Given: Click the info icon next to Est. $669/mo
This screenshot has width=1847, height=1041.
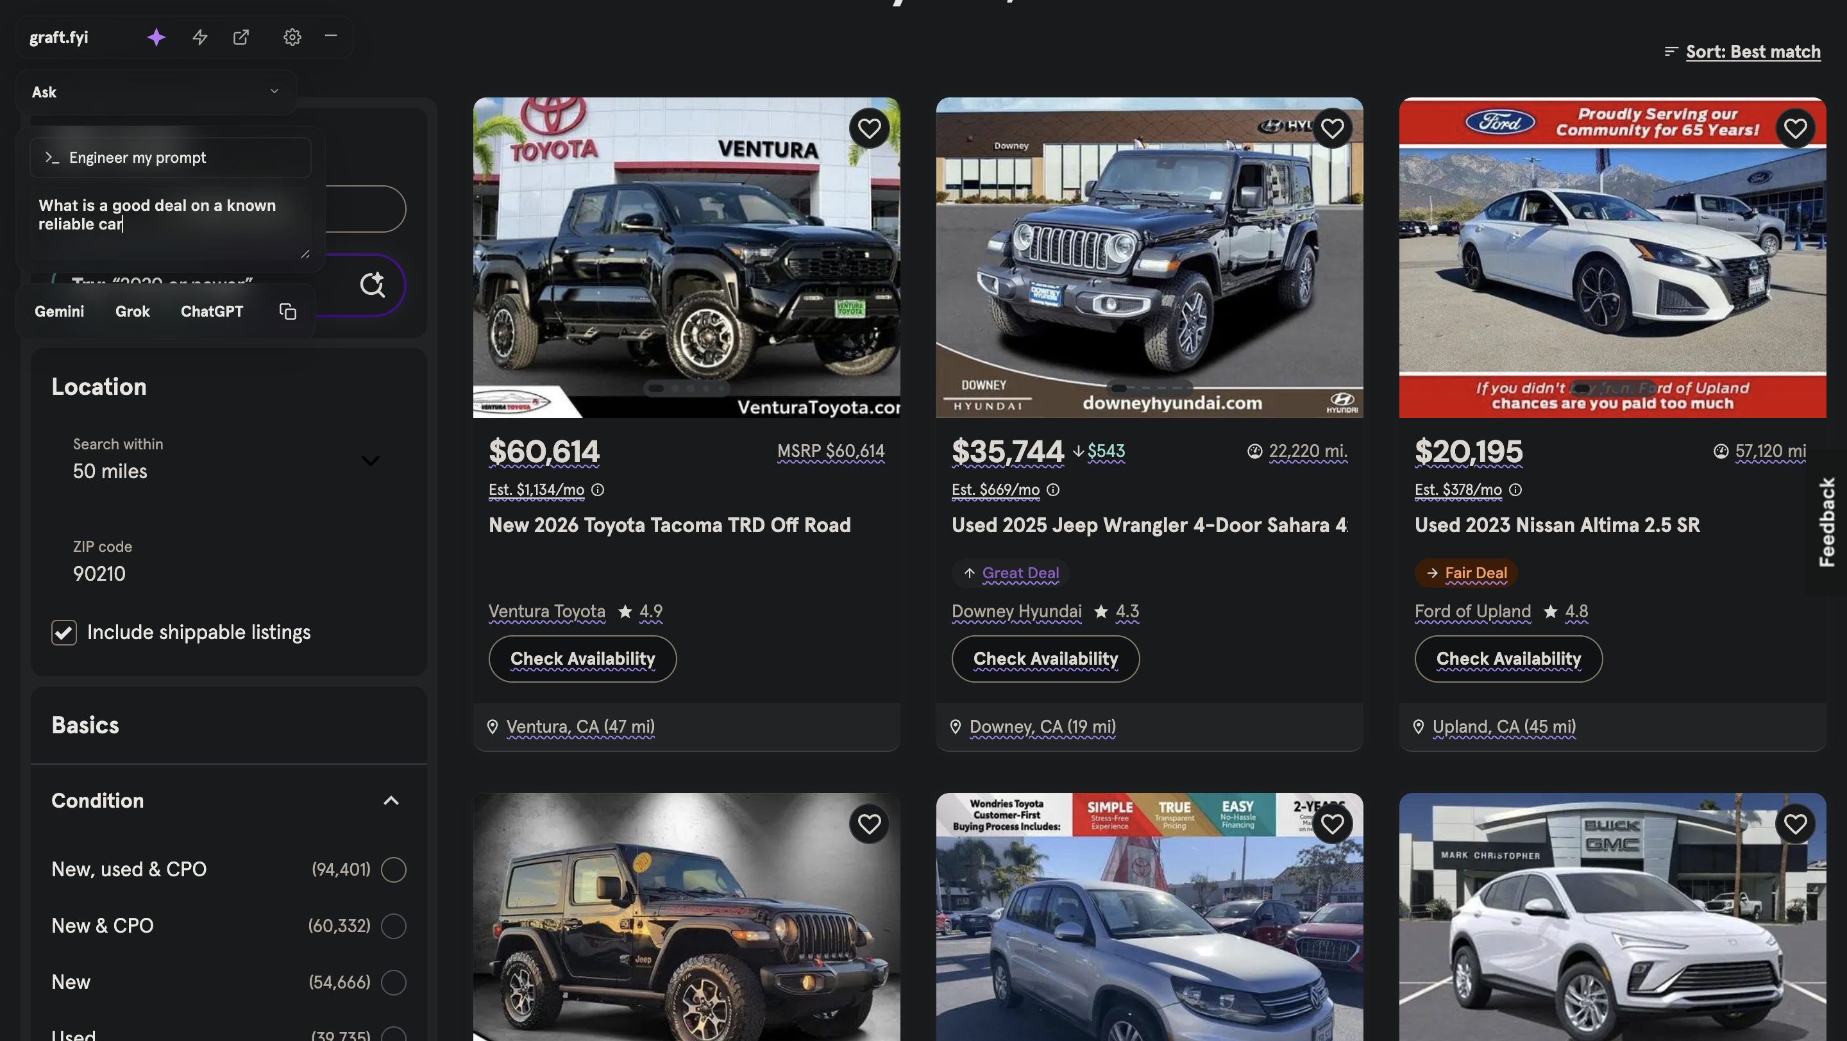Looking at the screenshot, I should click(1053, 490).
